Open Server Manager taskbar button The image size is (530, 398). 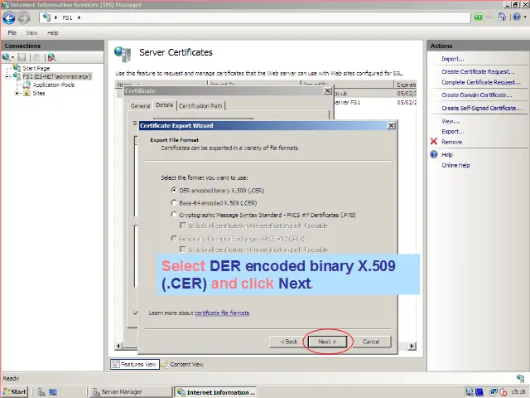(x=130, y=392)
